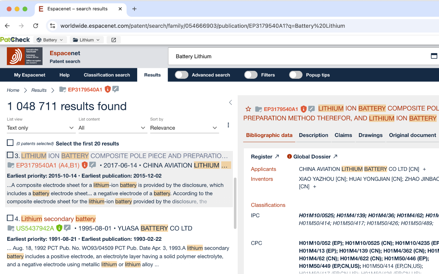Image resolution: width=439 pixels, height=274 pixels.
Task: Click note icon in detail panel header
Action: [311, 109]
